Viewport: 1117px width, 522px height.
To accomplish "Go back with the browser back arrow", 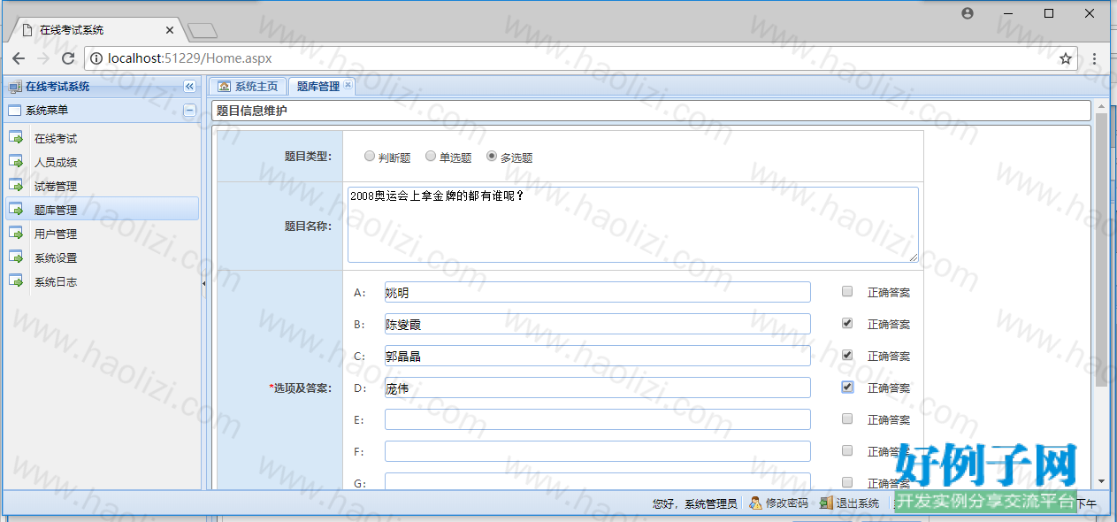I will [19, 58].
